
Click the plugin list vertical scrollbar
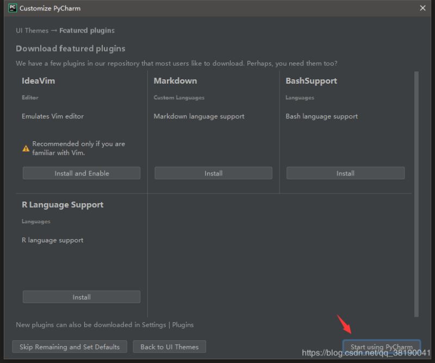[416, 194]
